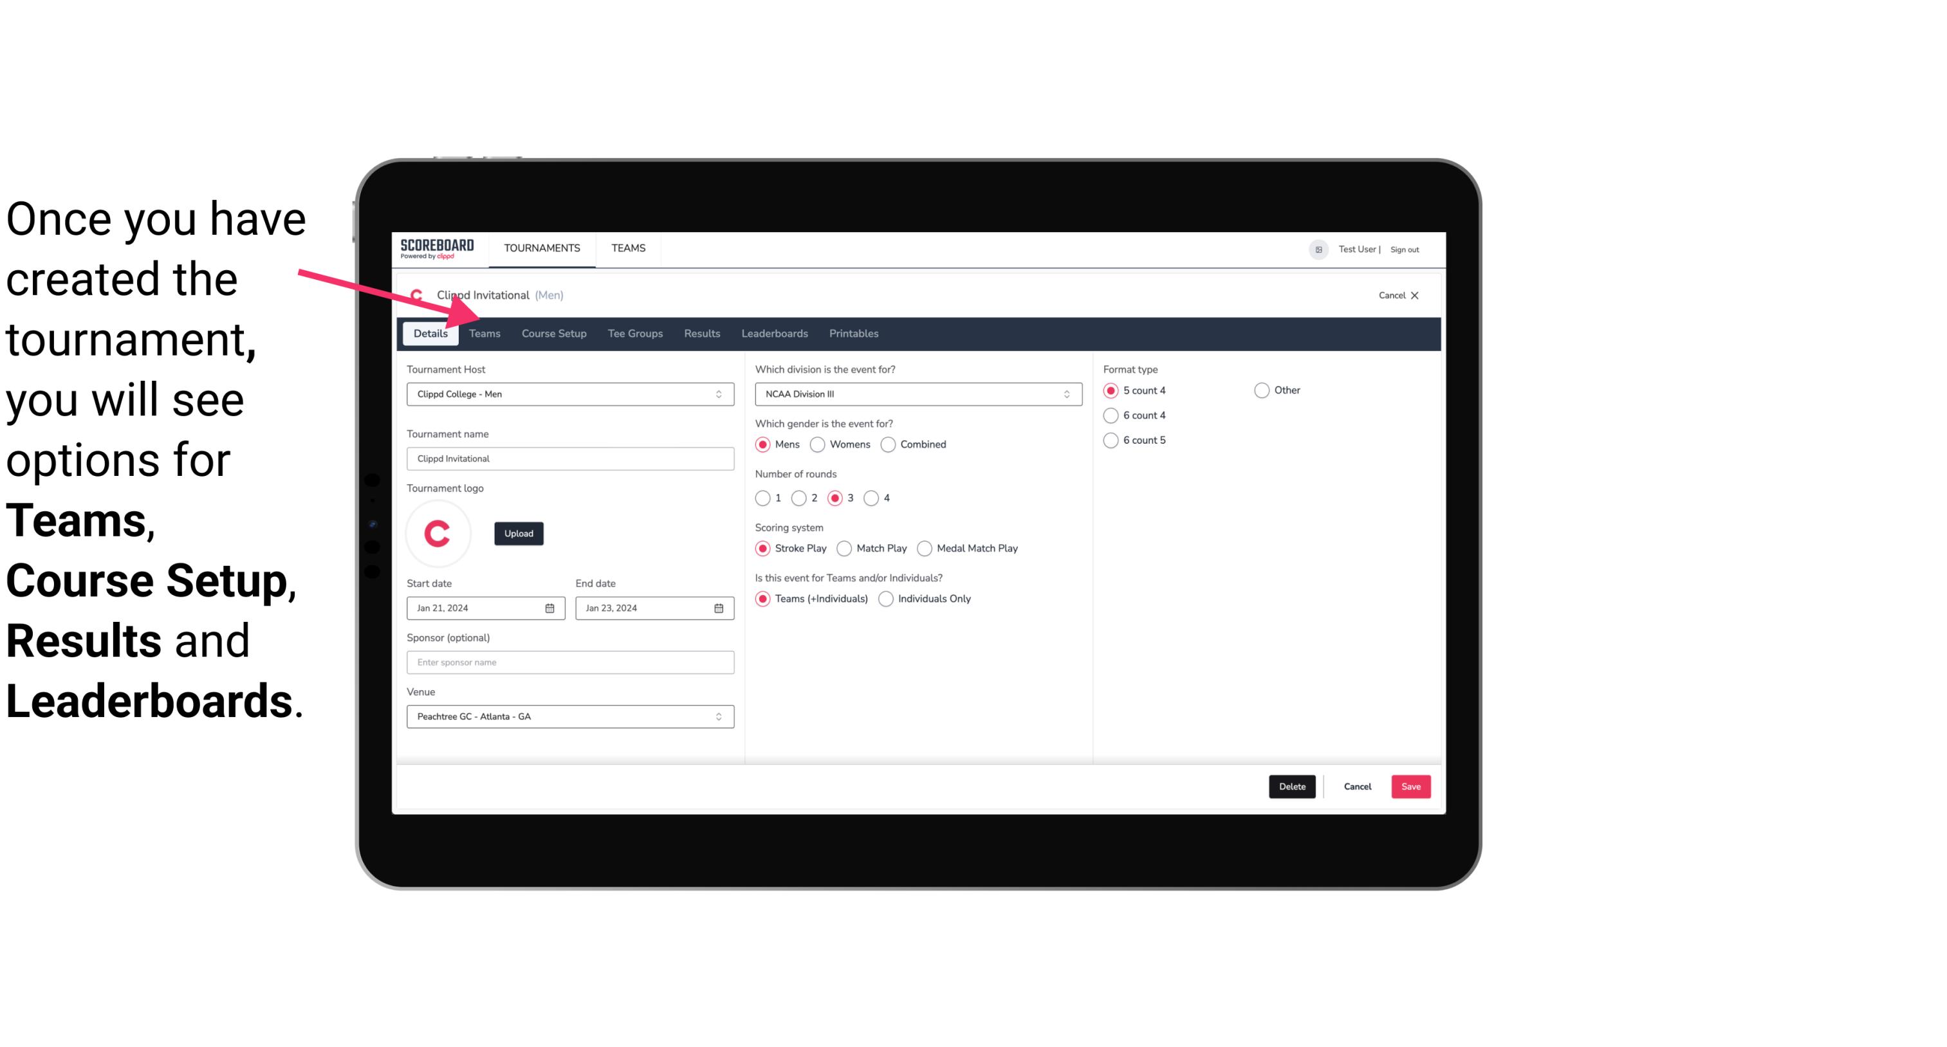
Task: Expand the Venue dropdown selector
Action: pos(718,716)
